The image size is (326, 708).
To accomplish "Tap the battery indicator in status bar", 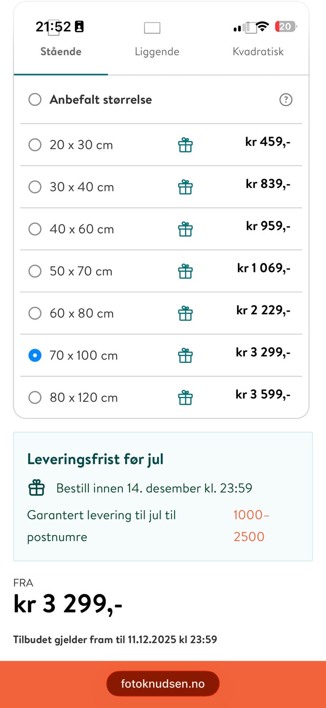I will point(285,27).
